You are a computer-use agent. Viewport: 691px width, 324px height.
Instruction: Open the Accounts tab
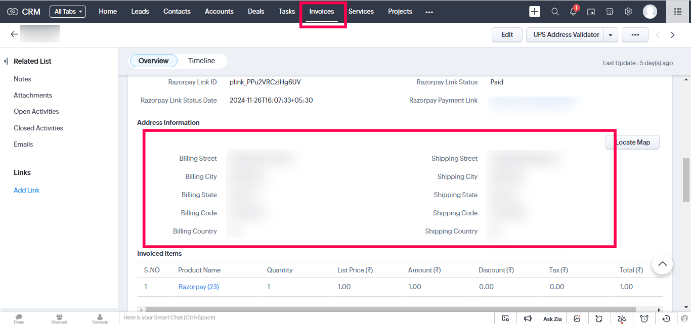click(219, 12)
